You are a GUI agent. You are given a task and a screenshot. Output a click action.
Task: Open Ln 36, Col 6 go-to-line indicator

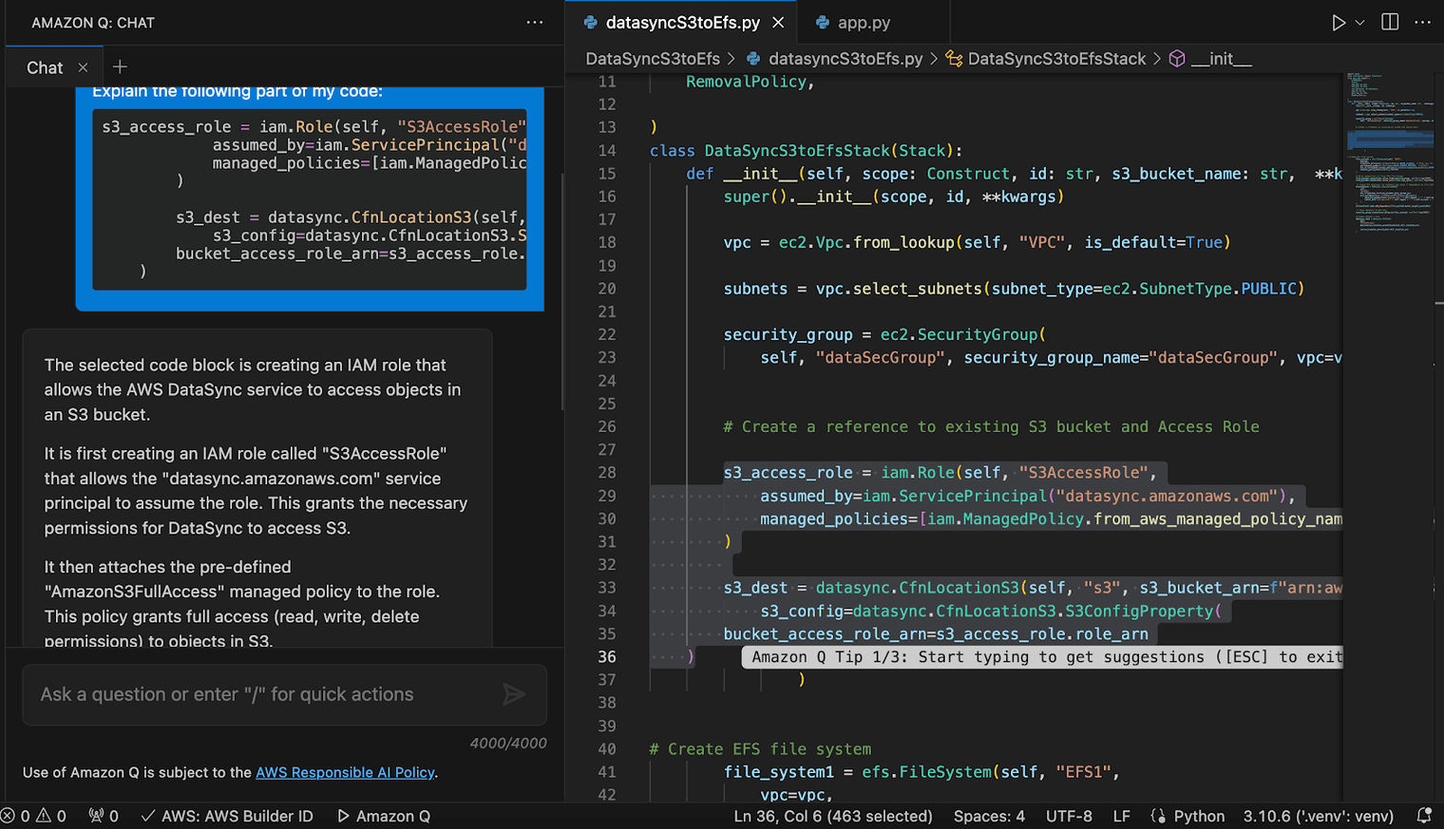coord(833,816)
